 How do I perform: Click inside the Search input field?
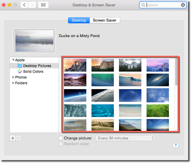(x=163, y=5)
